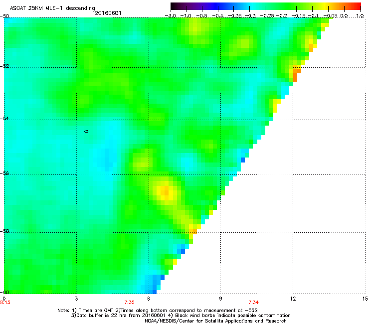This screenshot has width=369, height=324.
Task: Click the -3.0 colorbar label
Action: tap(170, 16)
